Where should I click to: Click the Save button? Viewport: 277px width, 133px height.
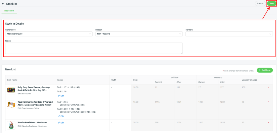click(x=271, y=3)
